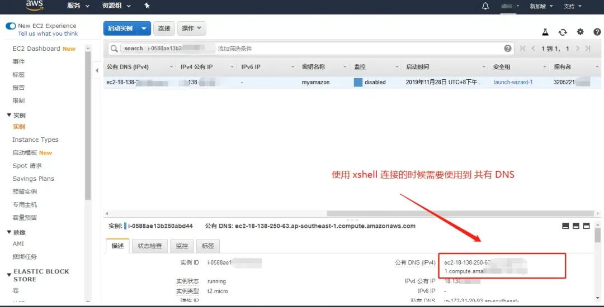Open AMI in sidebar

pos(18,243)
